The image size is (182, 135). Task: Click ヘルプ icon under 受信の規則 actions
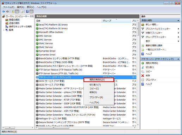point(143,54)
